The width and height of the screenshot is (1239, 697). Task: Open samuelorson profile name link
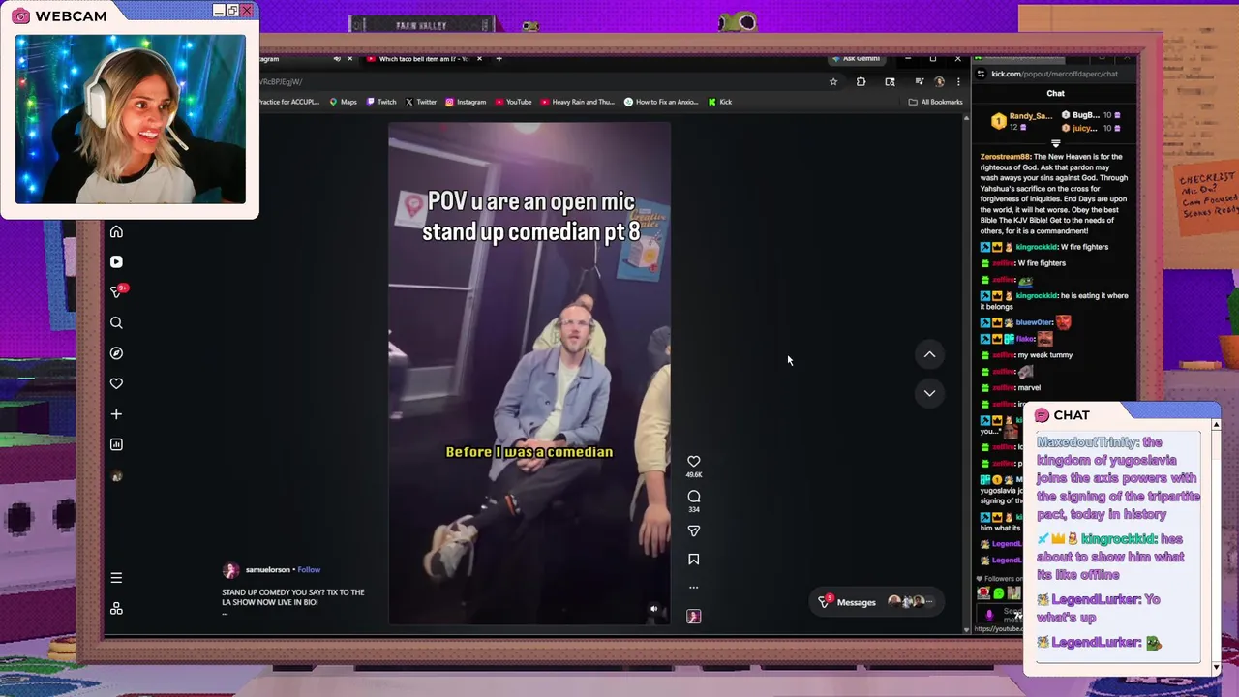[x=268, y=570]
